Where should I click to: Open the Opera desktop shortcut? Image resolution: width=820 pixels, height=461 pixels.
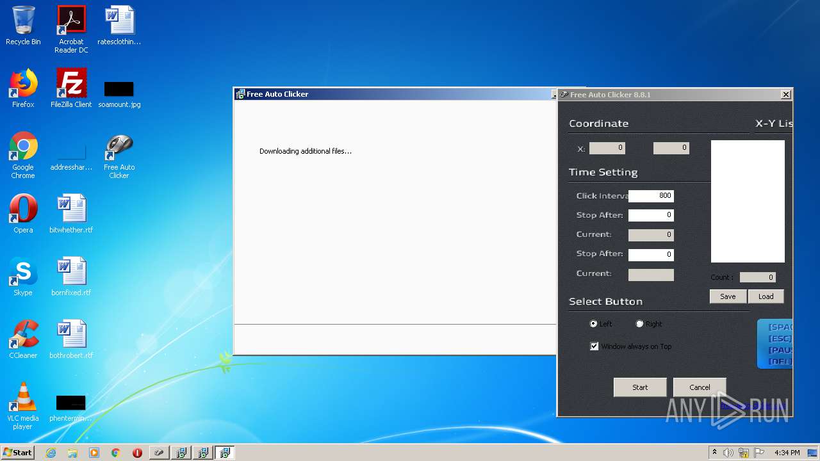pos(23,214)
